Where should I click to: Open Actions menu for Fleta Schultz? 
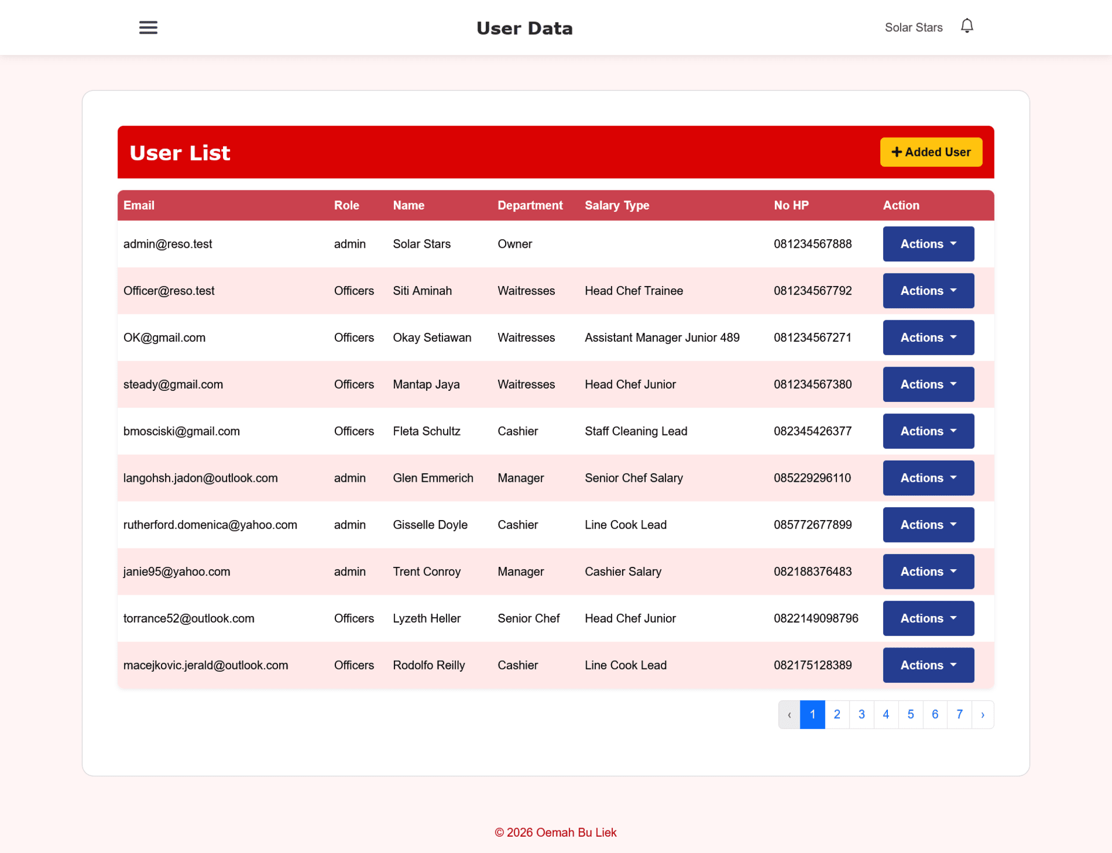point(928,431)
